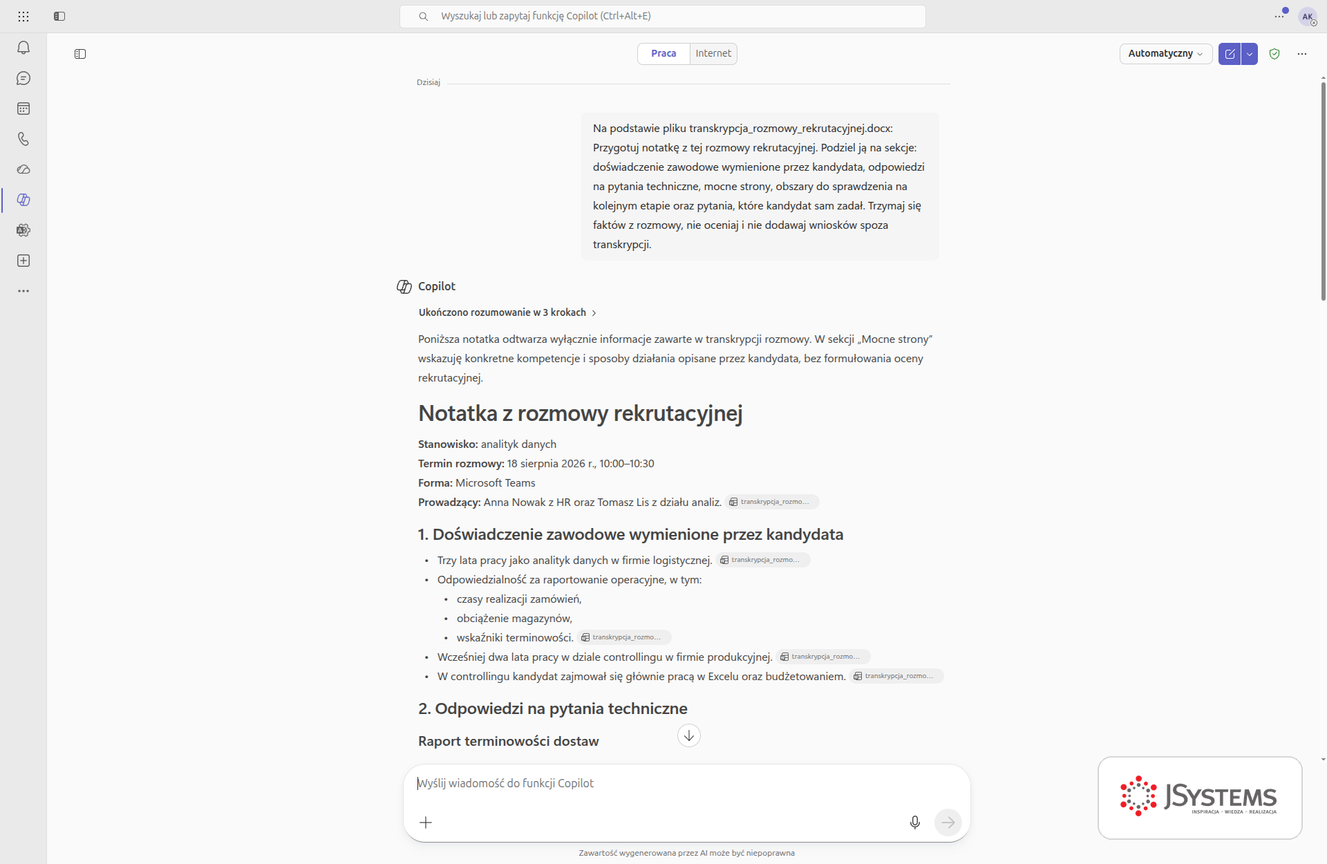Open the Activity notifications bell
The height and width of the screenshot is (864, 1327).
tap(23, 48)
